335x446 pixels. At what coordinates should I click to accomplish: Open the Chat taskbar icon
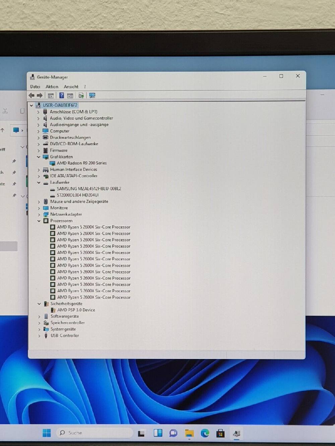[173, 433]
